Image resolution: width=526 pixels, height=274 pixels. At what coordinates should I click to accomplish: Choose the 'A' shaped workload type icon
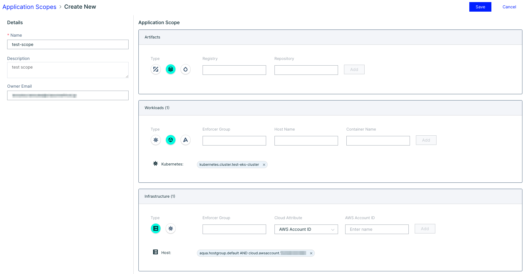(185, 140)
